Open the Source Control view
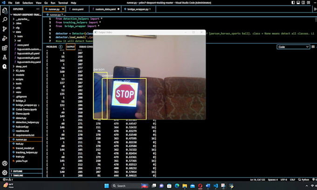Viewport: 317px width, 190px height. (x=4, y=28)
